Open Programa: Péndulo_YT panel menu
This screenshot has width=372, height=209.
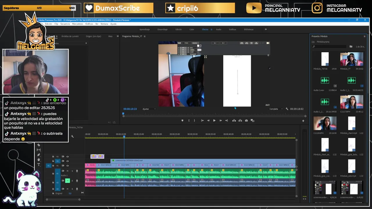point(144,36)
